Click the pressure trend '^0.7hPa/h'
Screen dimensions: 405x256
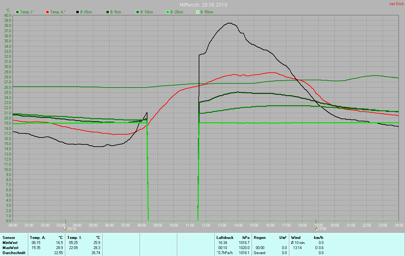click(225, 253)
